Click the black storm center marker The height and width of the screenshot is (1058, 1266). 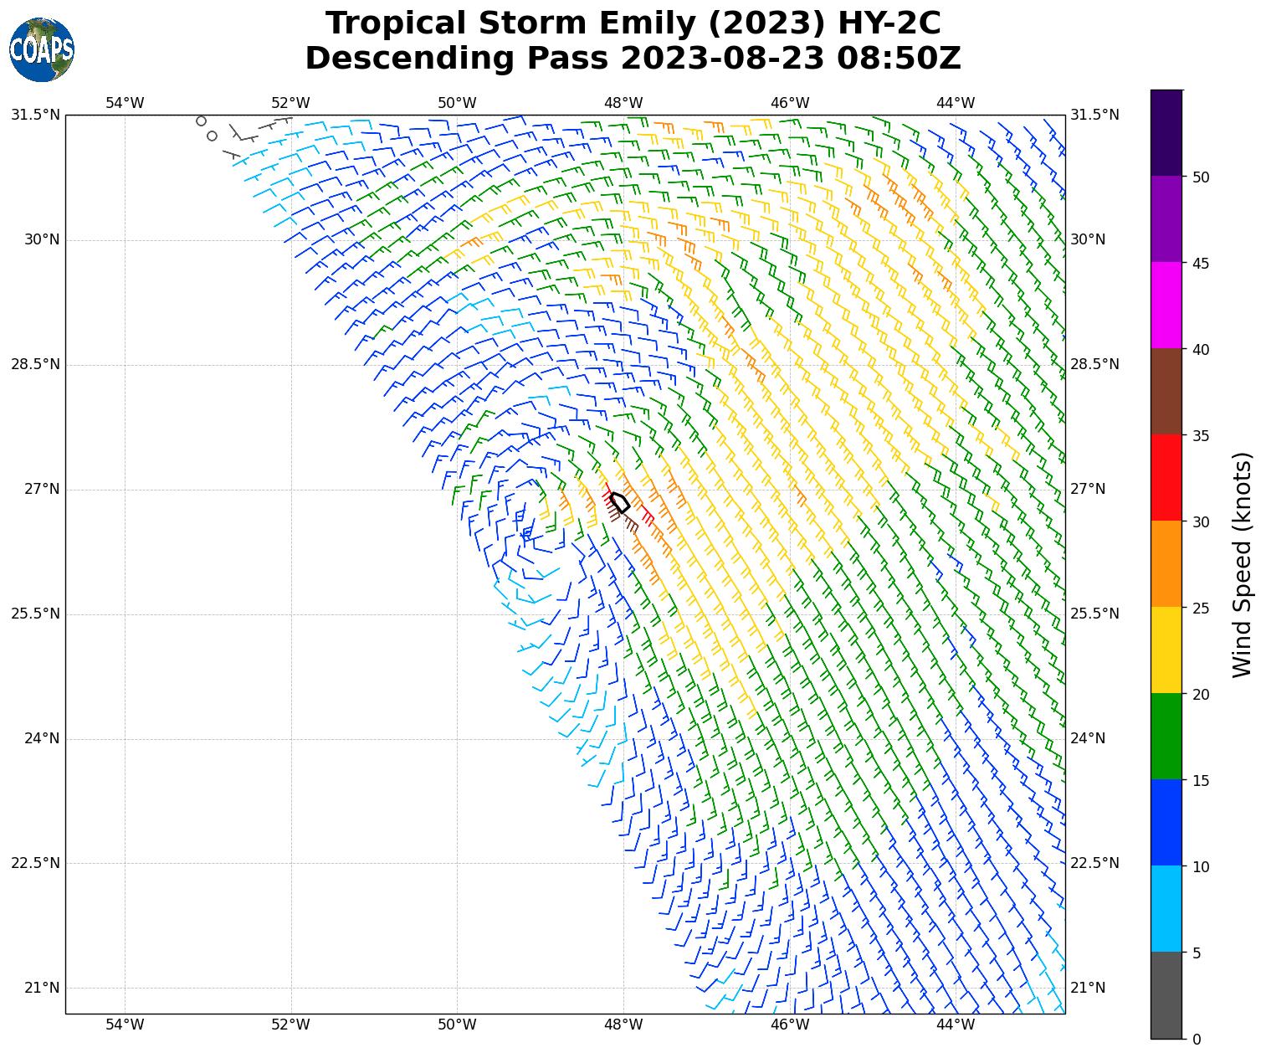point(619,502)
